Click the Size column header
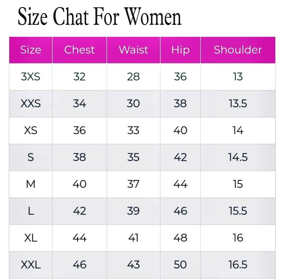 pyautogui.click(x=31, y=50)
